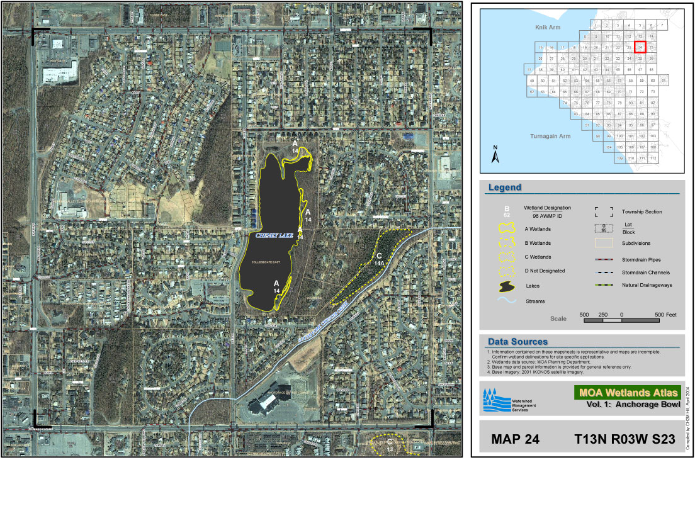695x528 pixels.
Task: Select grid cell 25 on the index map
Action: point(652,47)
